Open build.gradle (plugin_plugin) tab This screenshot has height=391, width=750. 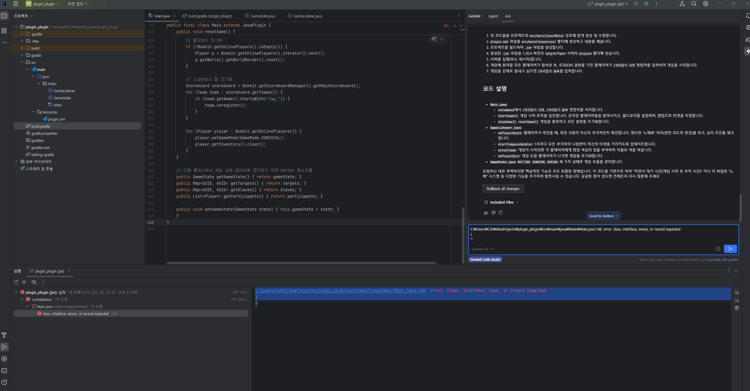210,16
